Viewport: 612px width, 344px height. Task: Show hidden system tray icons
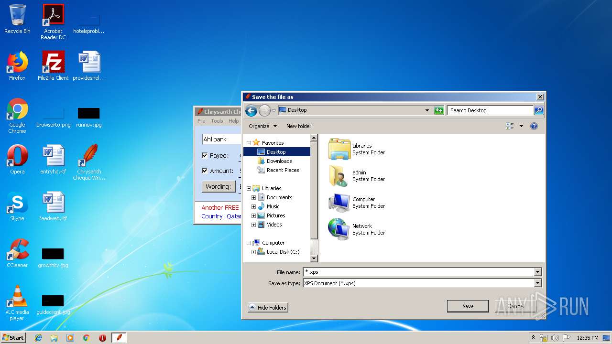pos(533,338)
